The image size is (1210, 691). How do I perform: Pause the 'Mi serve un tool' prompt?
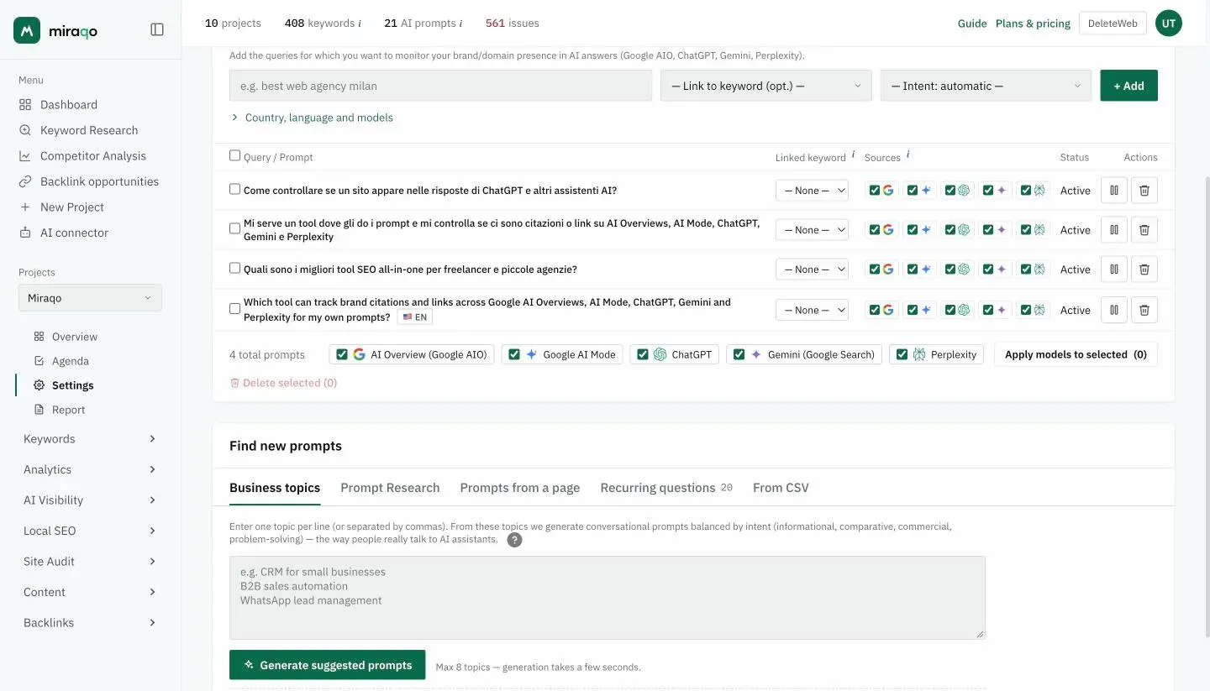(1114, 230)
